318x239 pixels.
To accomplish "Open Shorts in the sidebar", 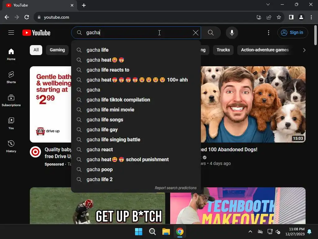I will (11, 77).
